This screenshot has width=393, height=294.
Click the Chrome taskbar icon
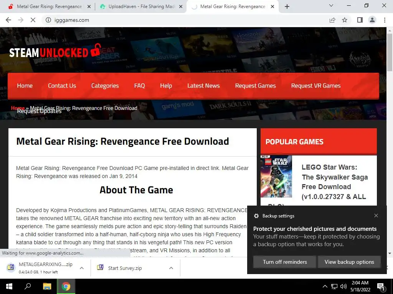coord(66,286)
